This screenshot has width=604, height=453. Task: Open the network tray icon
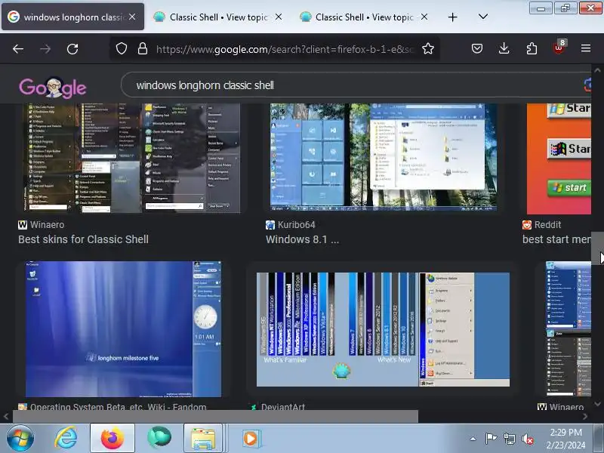point(509,439)
